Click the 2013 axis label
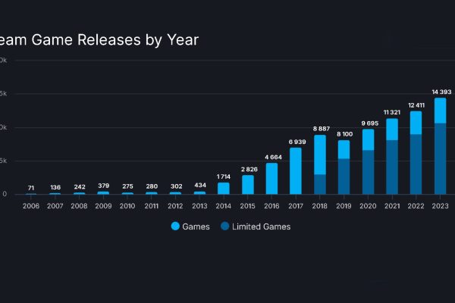The image size is (455, 303). (x=199, y=206)
